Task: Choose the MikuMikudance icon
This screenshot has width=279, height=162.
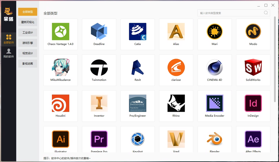Action: point(60,67)
